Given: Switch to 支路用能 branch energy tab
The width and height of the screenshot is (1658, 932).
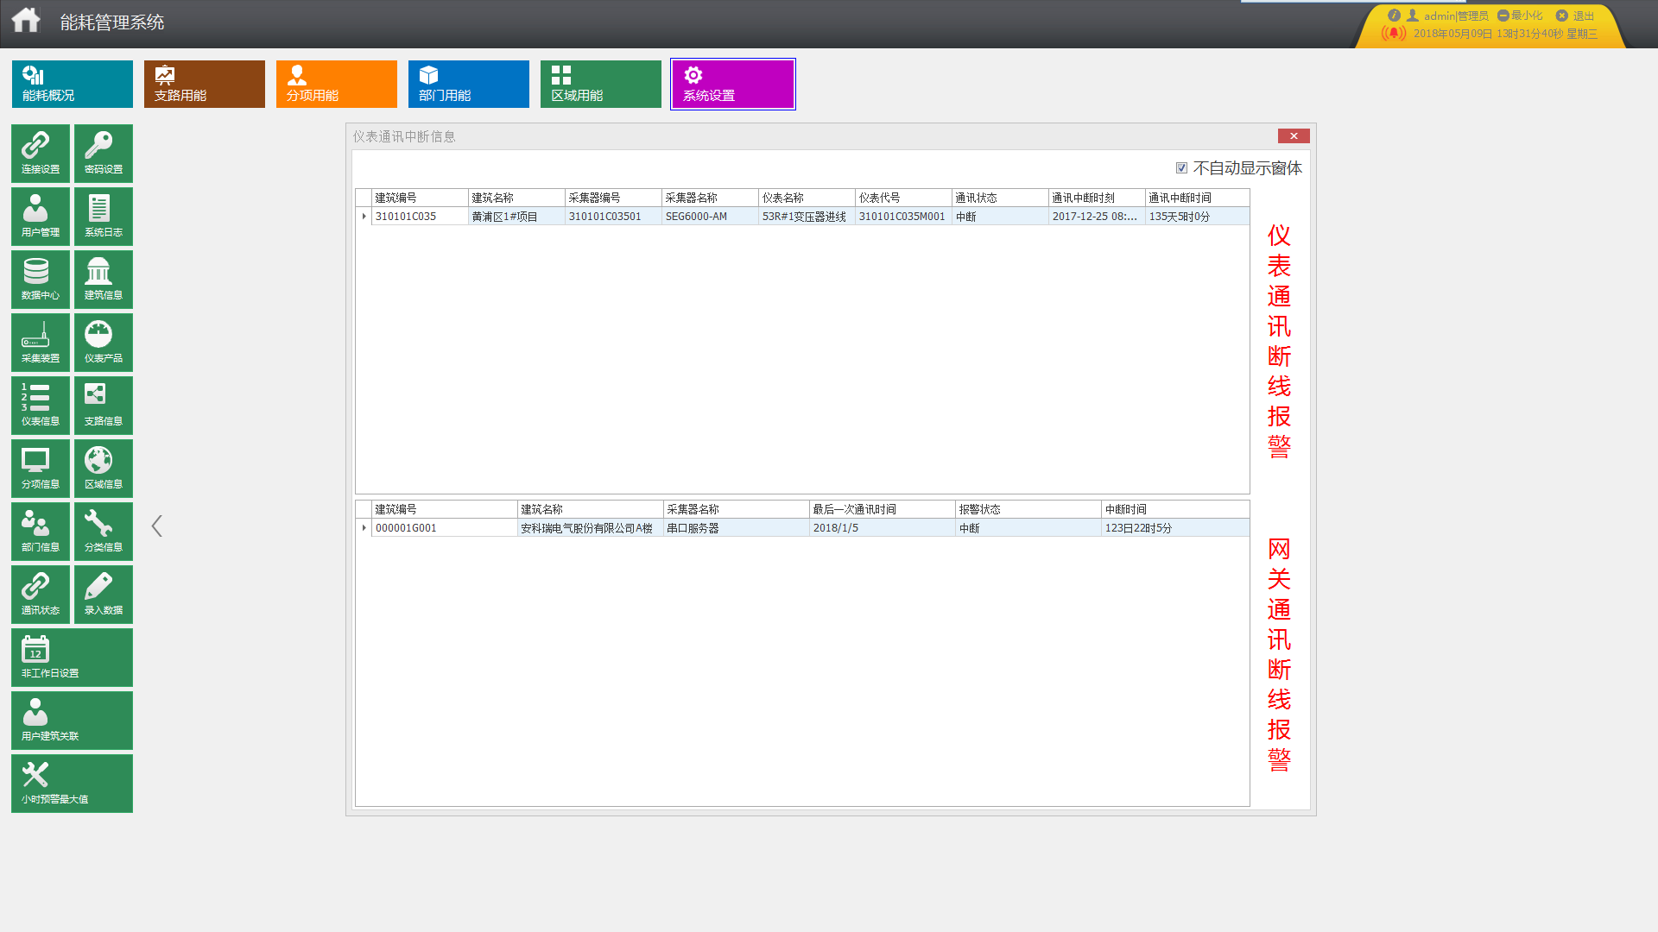Looking at the screenshot, I should (204, 84).
